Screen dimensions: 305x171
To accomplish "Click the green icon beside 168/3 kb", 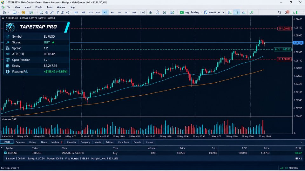I will coord(286,168).
